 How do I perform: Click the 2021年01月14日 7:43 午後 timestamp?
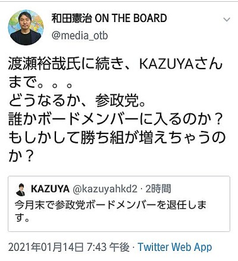(69, 247)
